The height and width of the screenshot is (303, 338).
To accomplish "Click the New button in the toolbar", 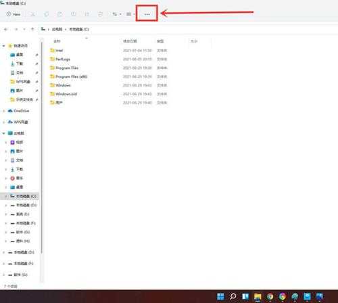I will (14, 14).
